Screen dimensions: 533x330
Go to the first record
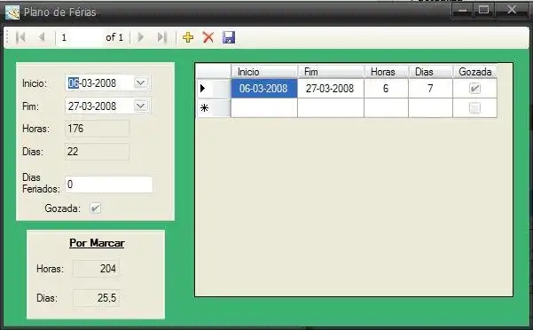click(20, 37)
